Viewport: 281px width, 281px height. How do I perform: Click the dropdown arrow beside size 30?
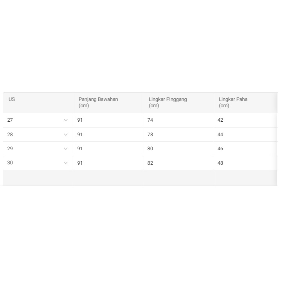tap(66, 163)
